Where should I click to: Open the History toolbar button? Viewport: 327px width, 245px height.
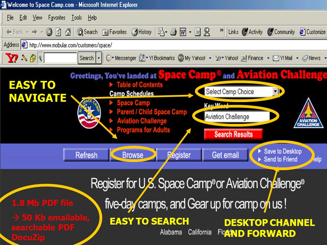coord(141,32)
